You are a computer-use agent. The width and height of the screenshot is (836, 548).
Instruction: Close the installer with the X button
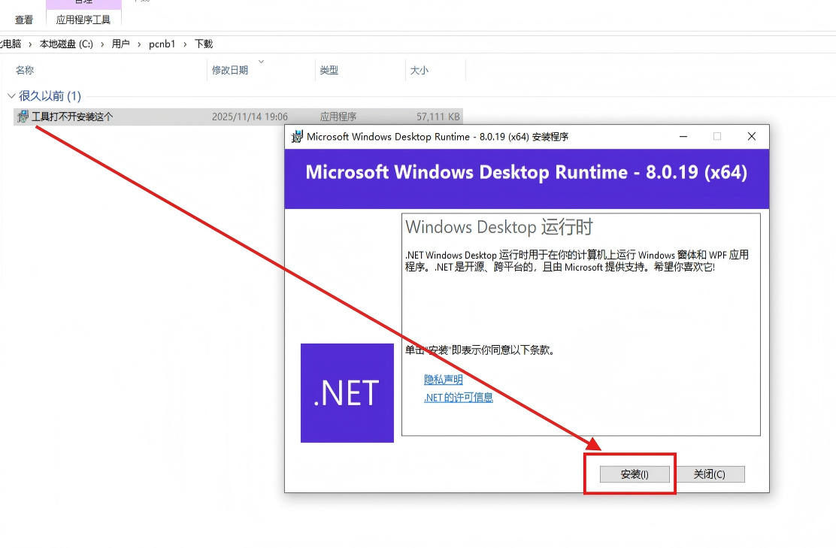point(751,137)
